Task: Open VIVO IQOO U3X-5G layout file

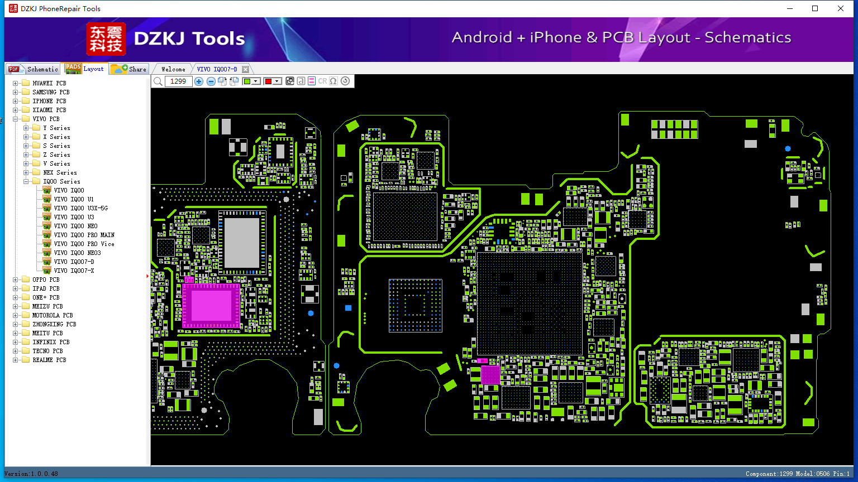Action: pyautogui.click(x=81, y=208)
